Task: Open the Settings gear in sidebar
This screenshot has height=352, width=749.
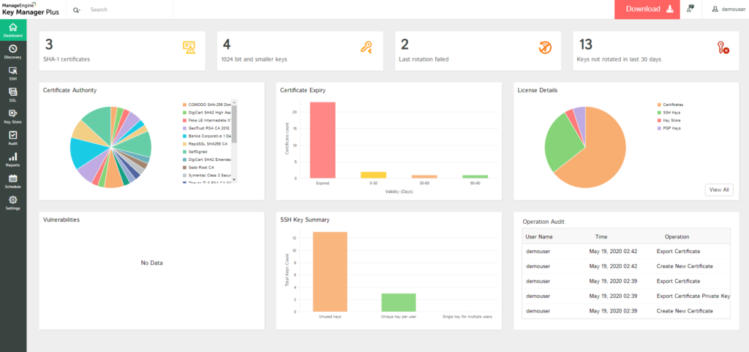Action: coord(12,202)
